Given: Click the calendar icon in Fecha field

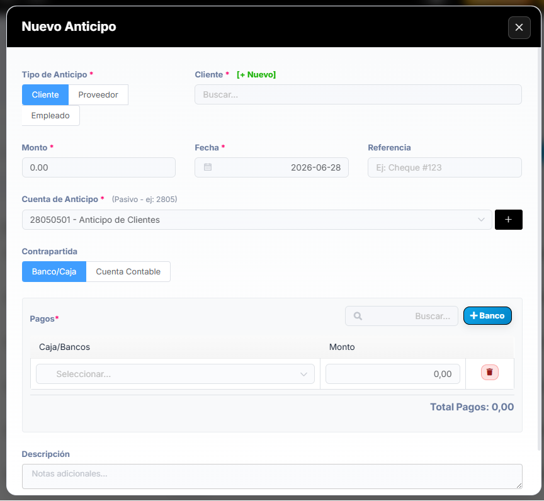Looking at the screenshot, I should click(208, 167).
